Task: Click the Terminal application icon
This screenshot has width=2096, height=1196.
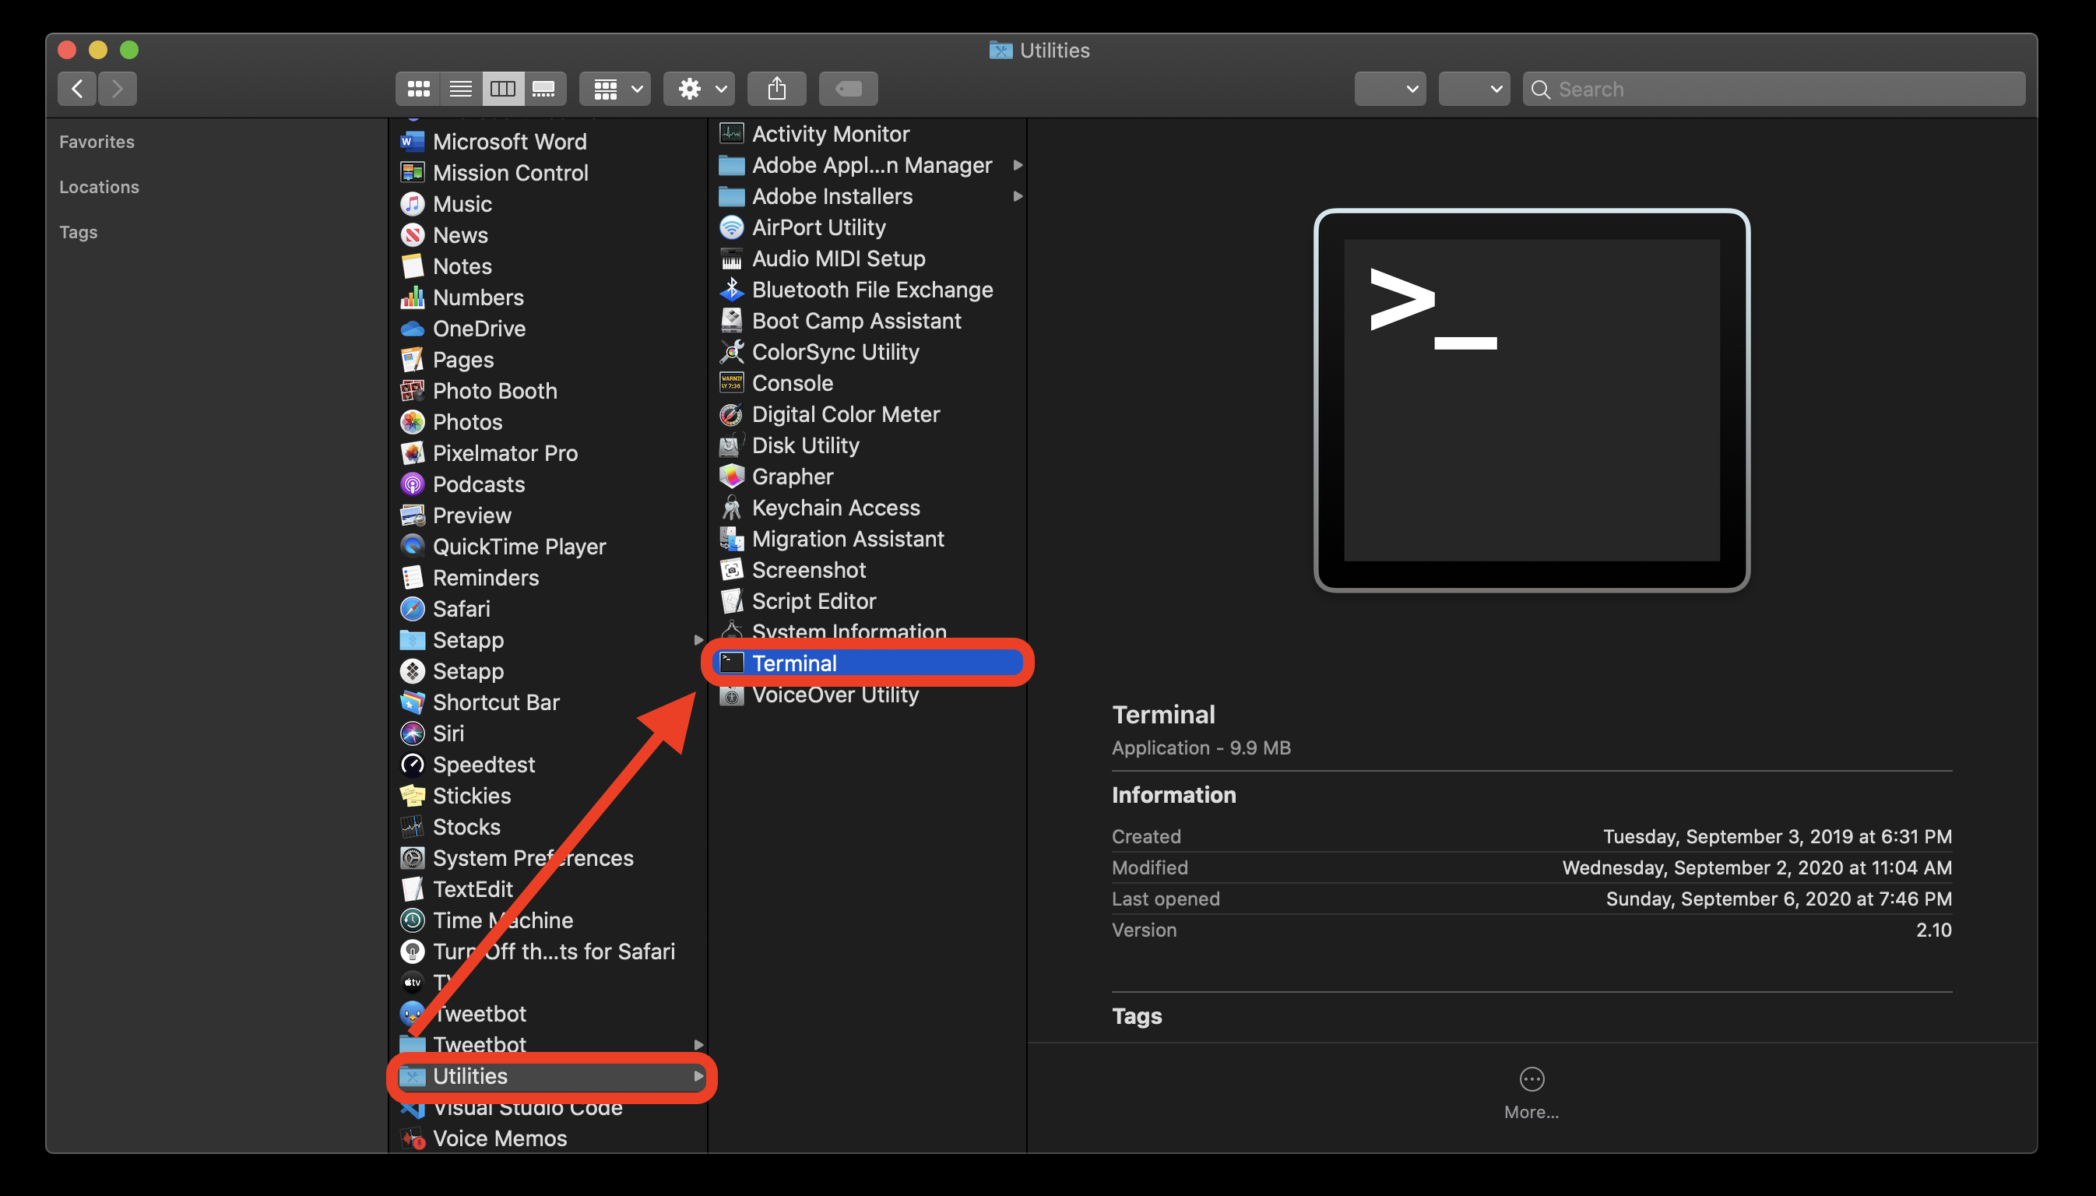Action: [x=1530, y=400]
